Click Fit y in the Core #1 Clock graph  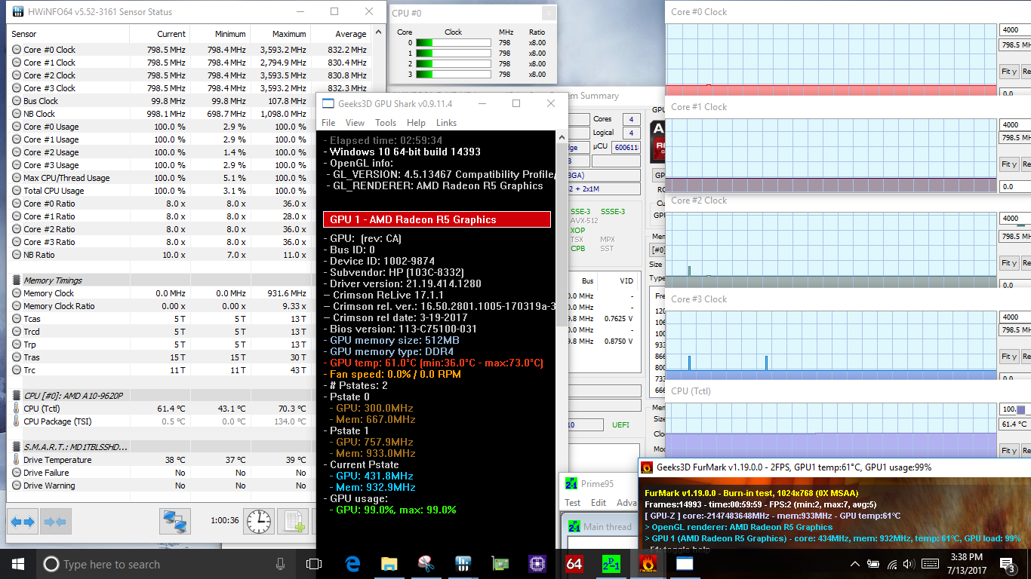click(1008, 164)
